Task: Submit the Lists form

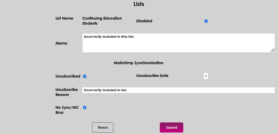Action: pos(171,127)
